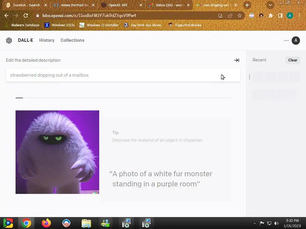The width and height of the screenshot is (306, 229).
Task: Click the trans flag extension icon
Action: pos(252,16)
